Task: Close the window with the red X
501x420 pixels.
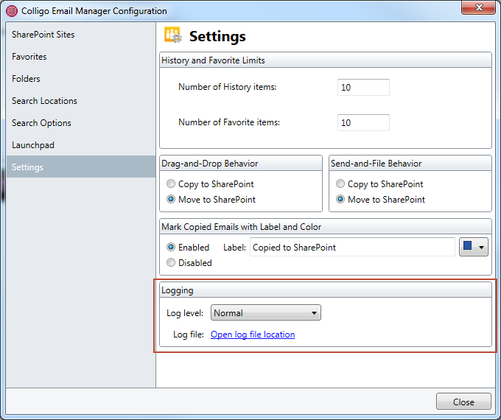Action: pyautogui.click(x=478, y=7)
